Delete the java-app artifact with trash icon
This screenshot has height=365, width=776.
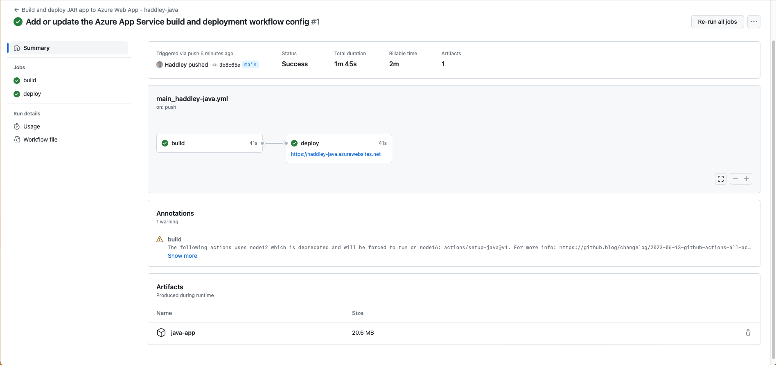(x=748, y=333)
